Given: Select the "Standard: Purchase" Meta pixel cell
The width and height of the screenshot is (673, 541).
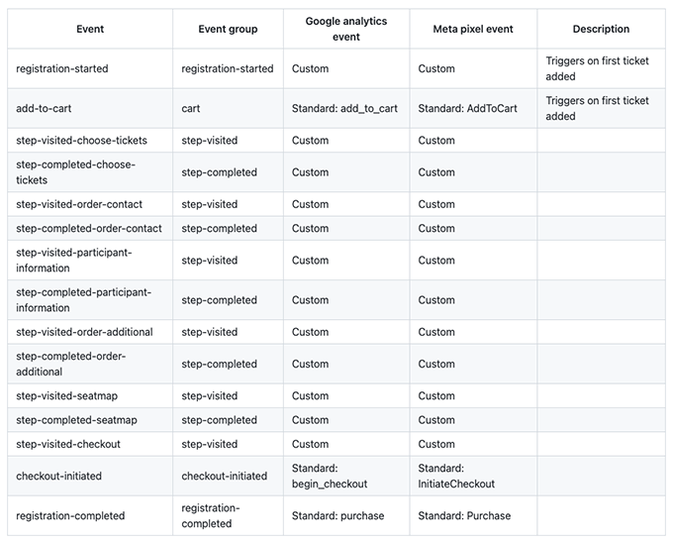Looking at the screenshot, I should pyautogui.click(x=464, y=515).
